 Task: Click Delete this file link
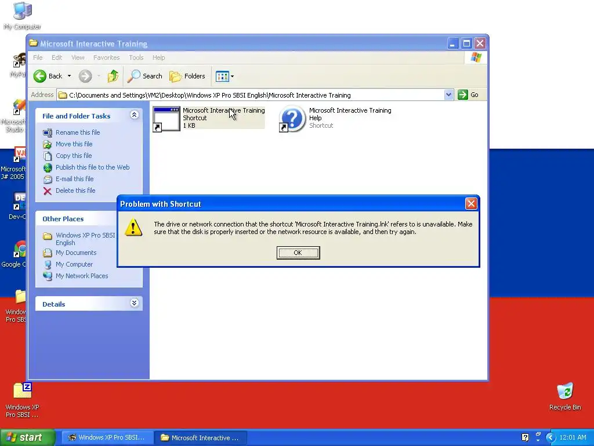pyautogui.click(x=75, y=190)
